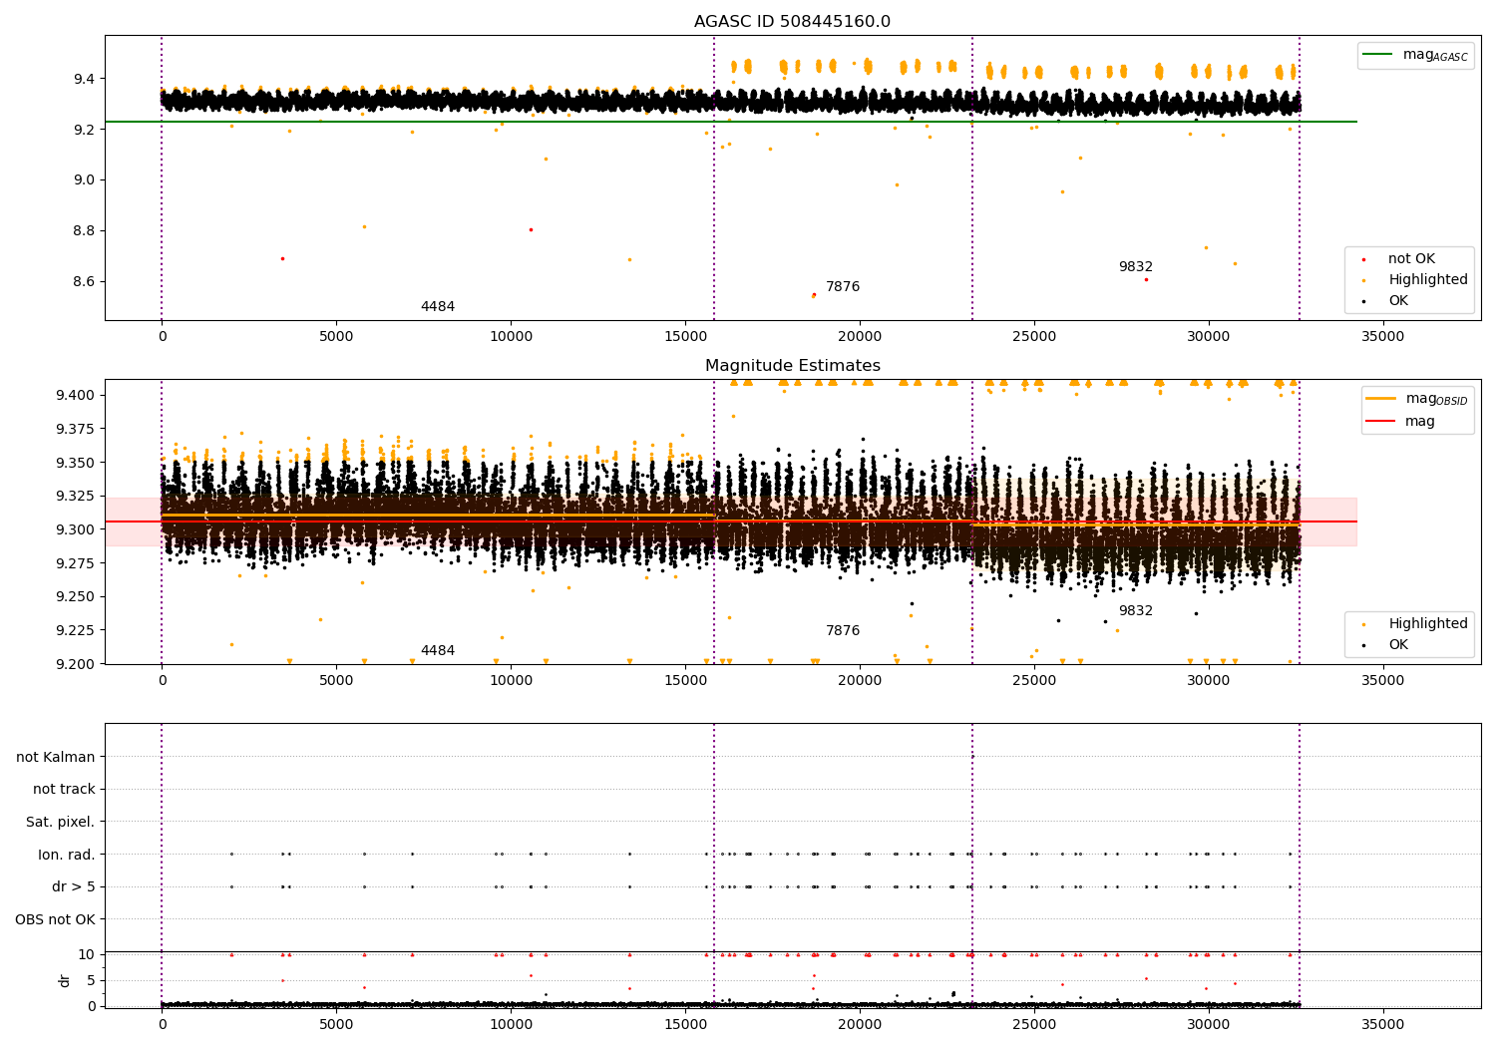Viewport: 1496px width, 1047px height.
Task: Click the 8.6 y-axis tick of the top plot
Action: pyautogui.click(x=83, y=282)
